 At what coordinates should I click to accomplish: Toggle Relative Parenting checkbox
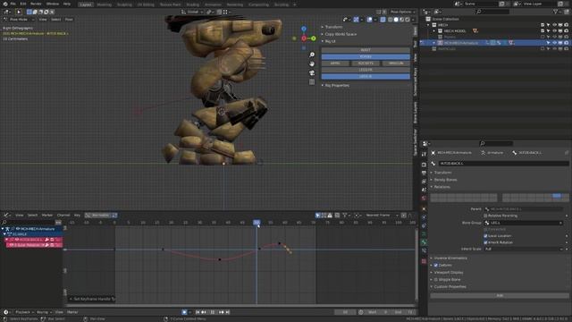tap(485, 216)
